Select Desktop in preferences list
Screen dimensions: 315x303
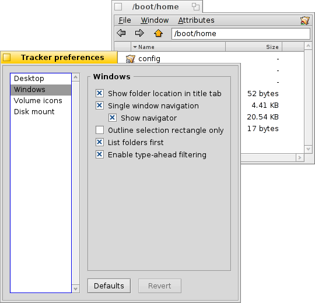[41, 79]
